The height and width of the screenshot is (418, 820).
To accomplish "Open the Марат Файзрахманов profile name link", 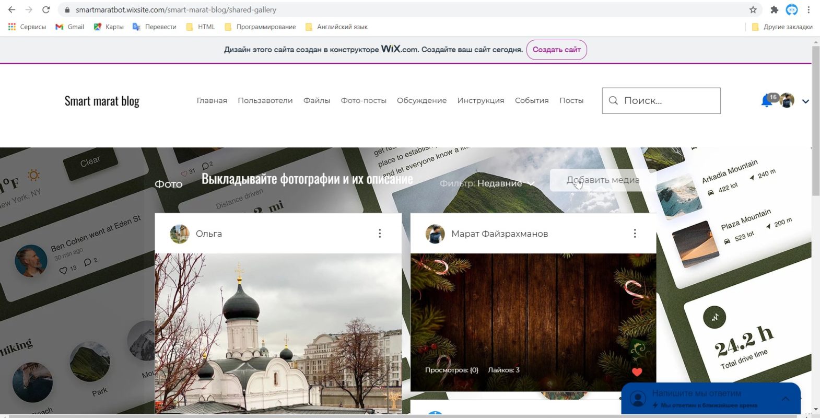I will (499, 234).
